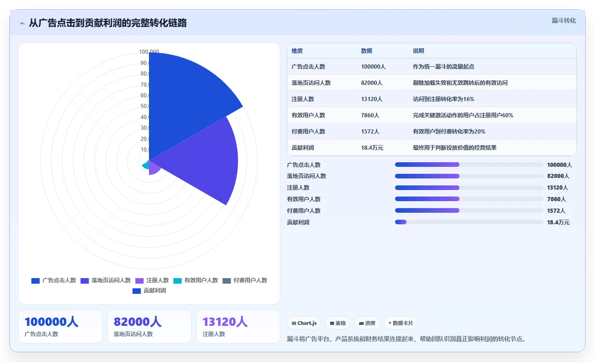This screenshot has width=595, height=362.
Task: Click the lightning icon beside the page title
Action: click(22, 23)
